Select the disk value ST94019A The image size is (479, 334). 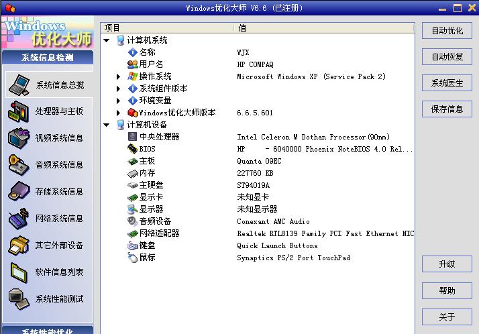[x=253, y=185]
